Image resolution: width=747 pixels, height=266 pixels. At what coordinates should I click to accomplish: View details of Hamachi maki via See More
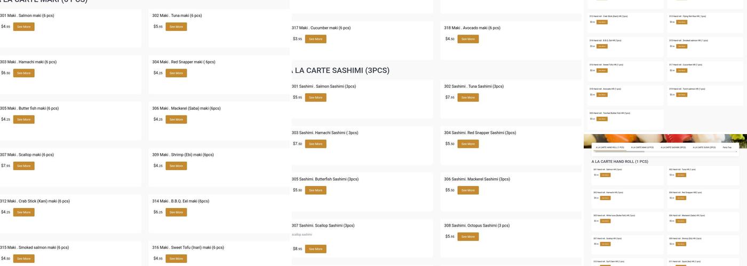[23, 73]
